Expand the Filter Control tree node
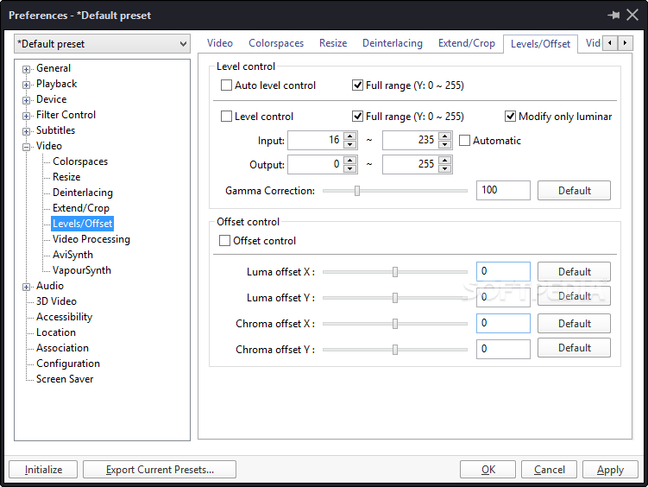Image resolution: width=648 pixels, height=487 pixels. tap(27, 116)
